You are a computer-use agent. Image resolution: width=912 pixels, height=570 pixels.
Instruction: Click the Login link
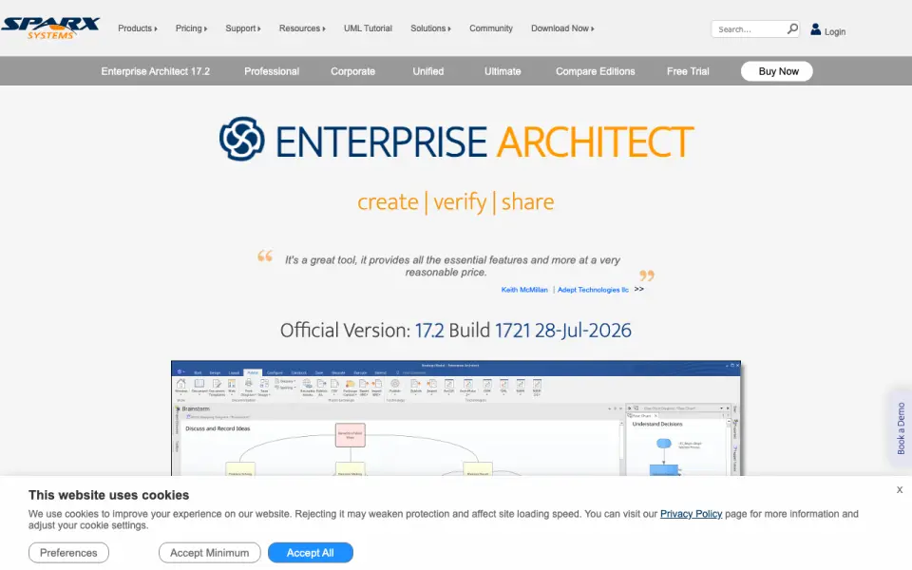(x=835, y=31)
